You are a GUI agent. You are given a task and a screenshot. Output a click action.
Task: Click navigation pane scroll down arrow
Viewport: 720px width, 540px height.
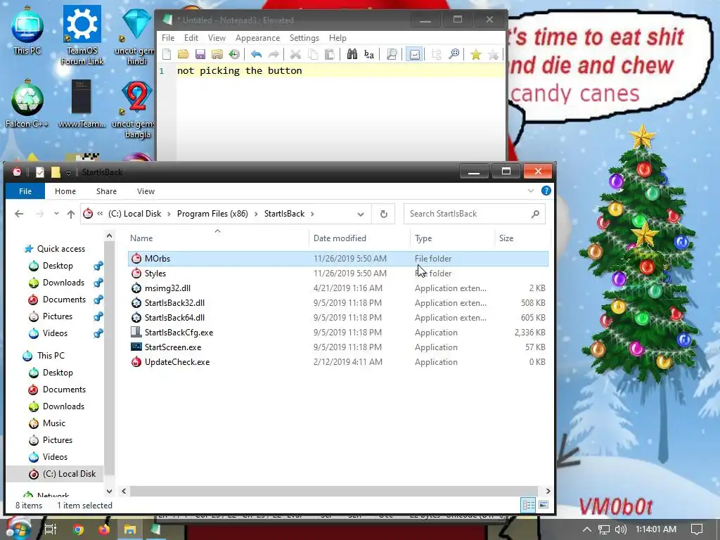point(109,491)
